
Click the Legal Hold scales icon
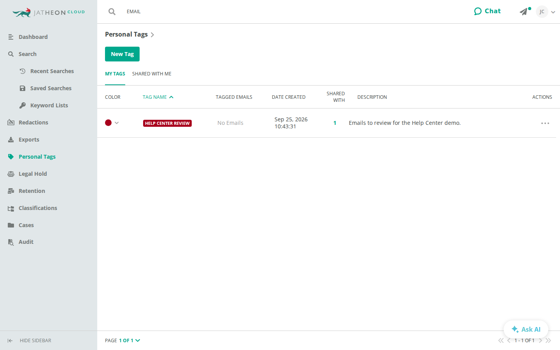[x=11, y=174]
